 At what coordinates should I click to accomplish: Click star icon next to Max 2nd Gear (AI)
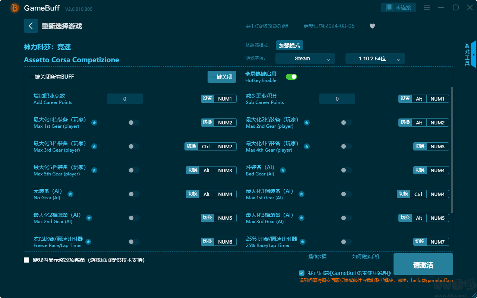click(89, 218)
